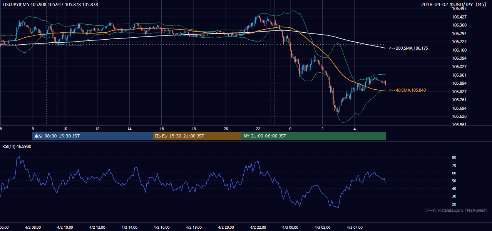492x231 pixels.
Task: Click the 200 SMA 106.175 label
Action: pos(408,48)
